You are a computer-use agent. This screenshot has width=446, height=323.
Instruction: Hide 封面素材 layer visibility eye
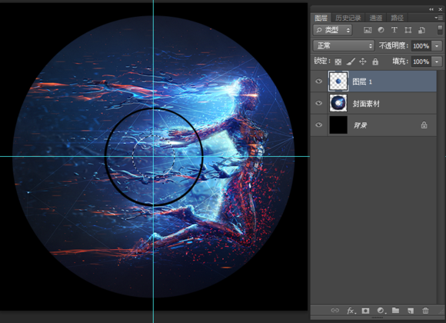[319, 103]
